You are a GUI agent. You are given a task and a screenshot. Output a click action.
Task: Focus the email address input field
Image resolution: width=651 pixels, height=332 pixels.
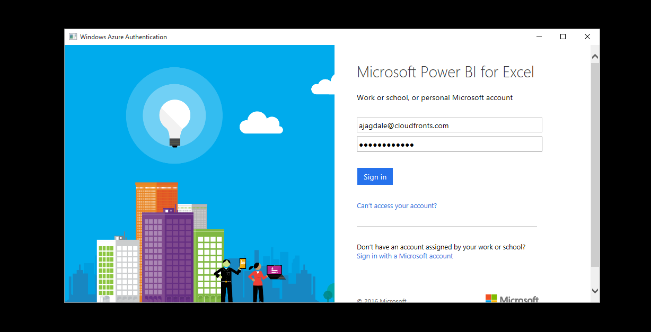(x=449, y=125)
